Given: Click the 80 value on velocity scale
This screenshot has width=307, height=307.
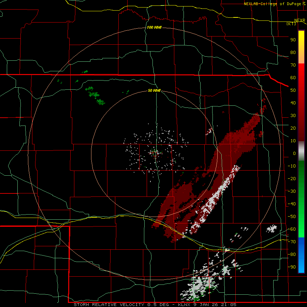Looking at the screenshot, I should click(x=293, y=52).
